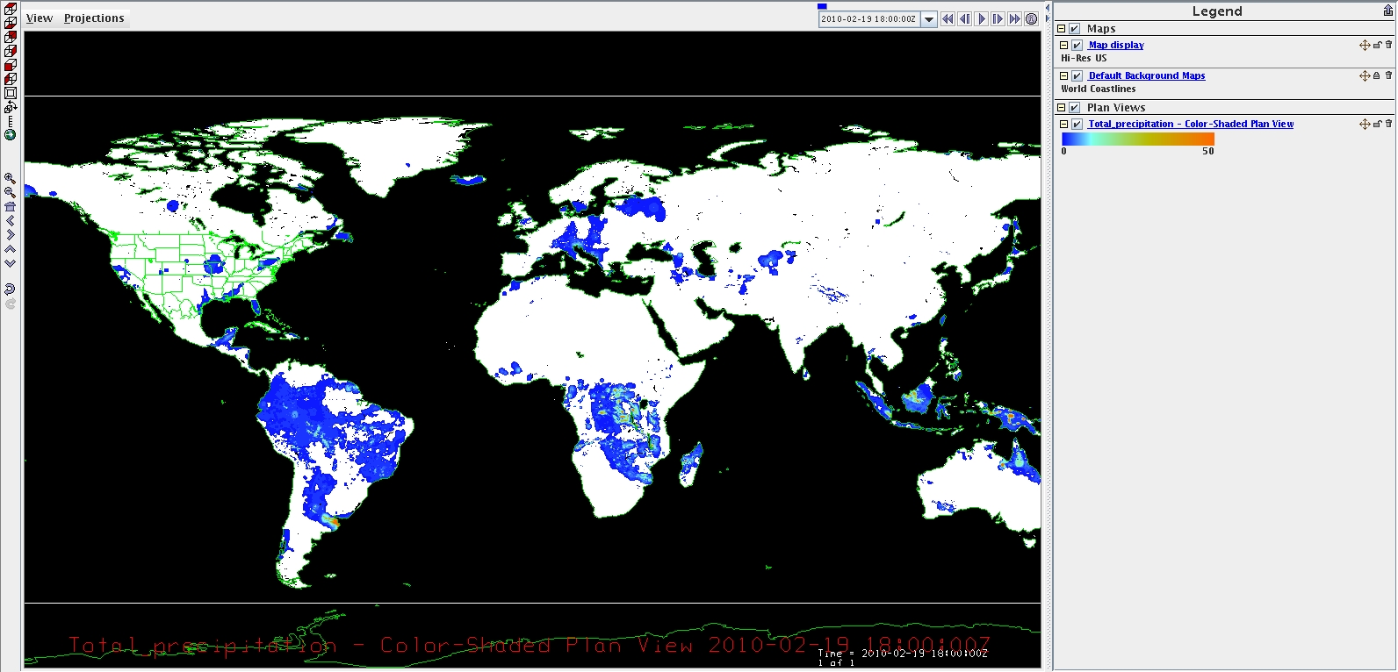The width and height of the screenshot is (1398, 672).
Task: Click the precipitation color bar in legend
Action: pos(1137,139)
